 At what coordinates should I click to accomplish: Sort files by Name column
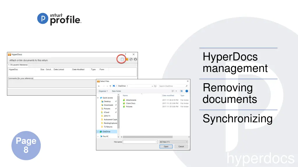tap(125, 96)
